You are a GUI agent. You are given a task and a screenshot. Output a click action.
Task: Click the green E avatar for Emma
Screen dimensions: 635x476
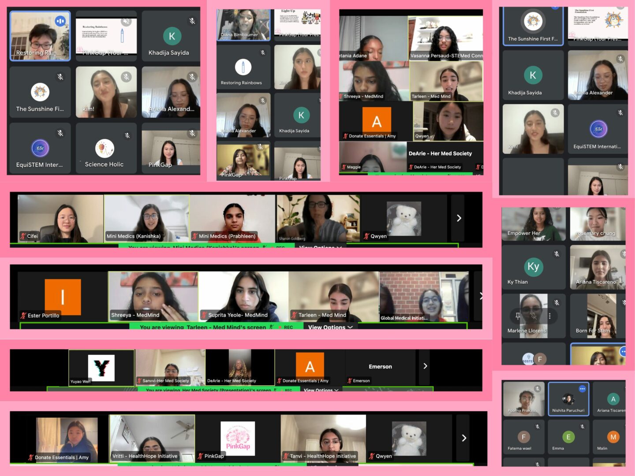point(568,437)
